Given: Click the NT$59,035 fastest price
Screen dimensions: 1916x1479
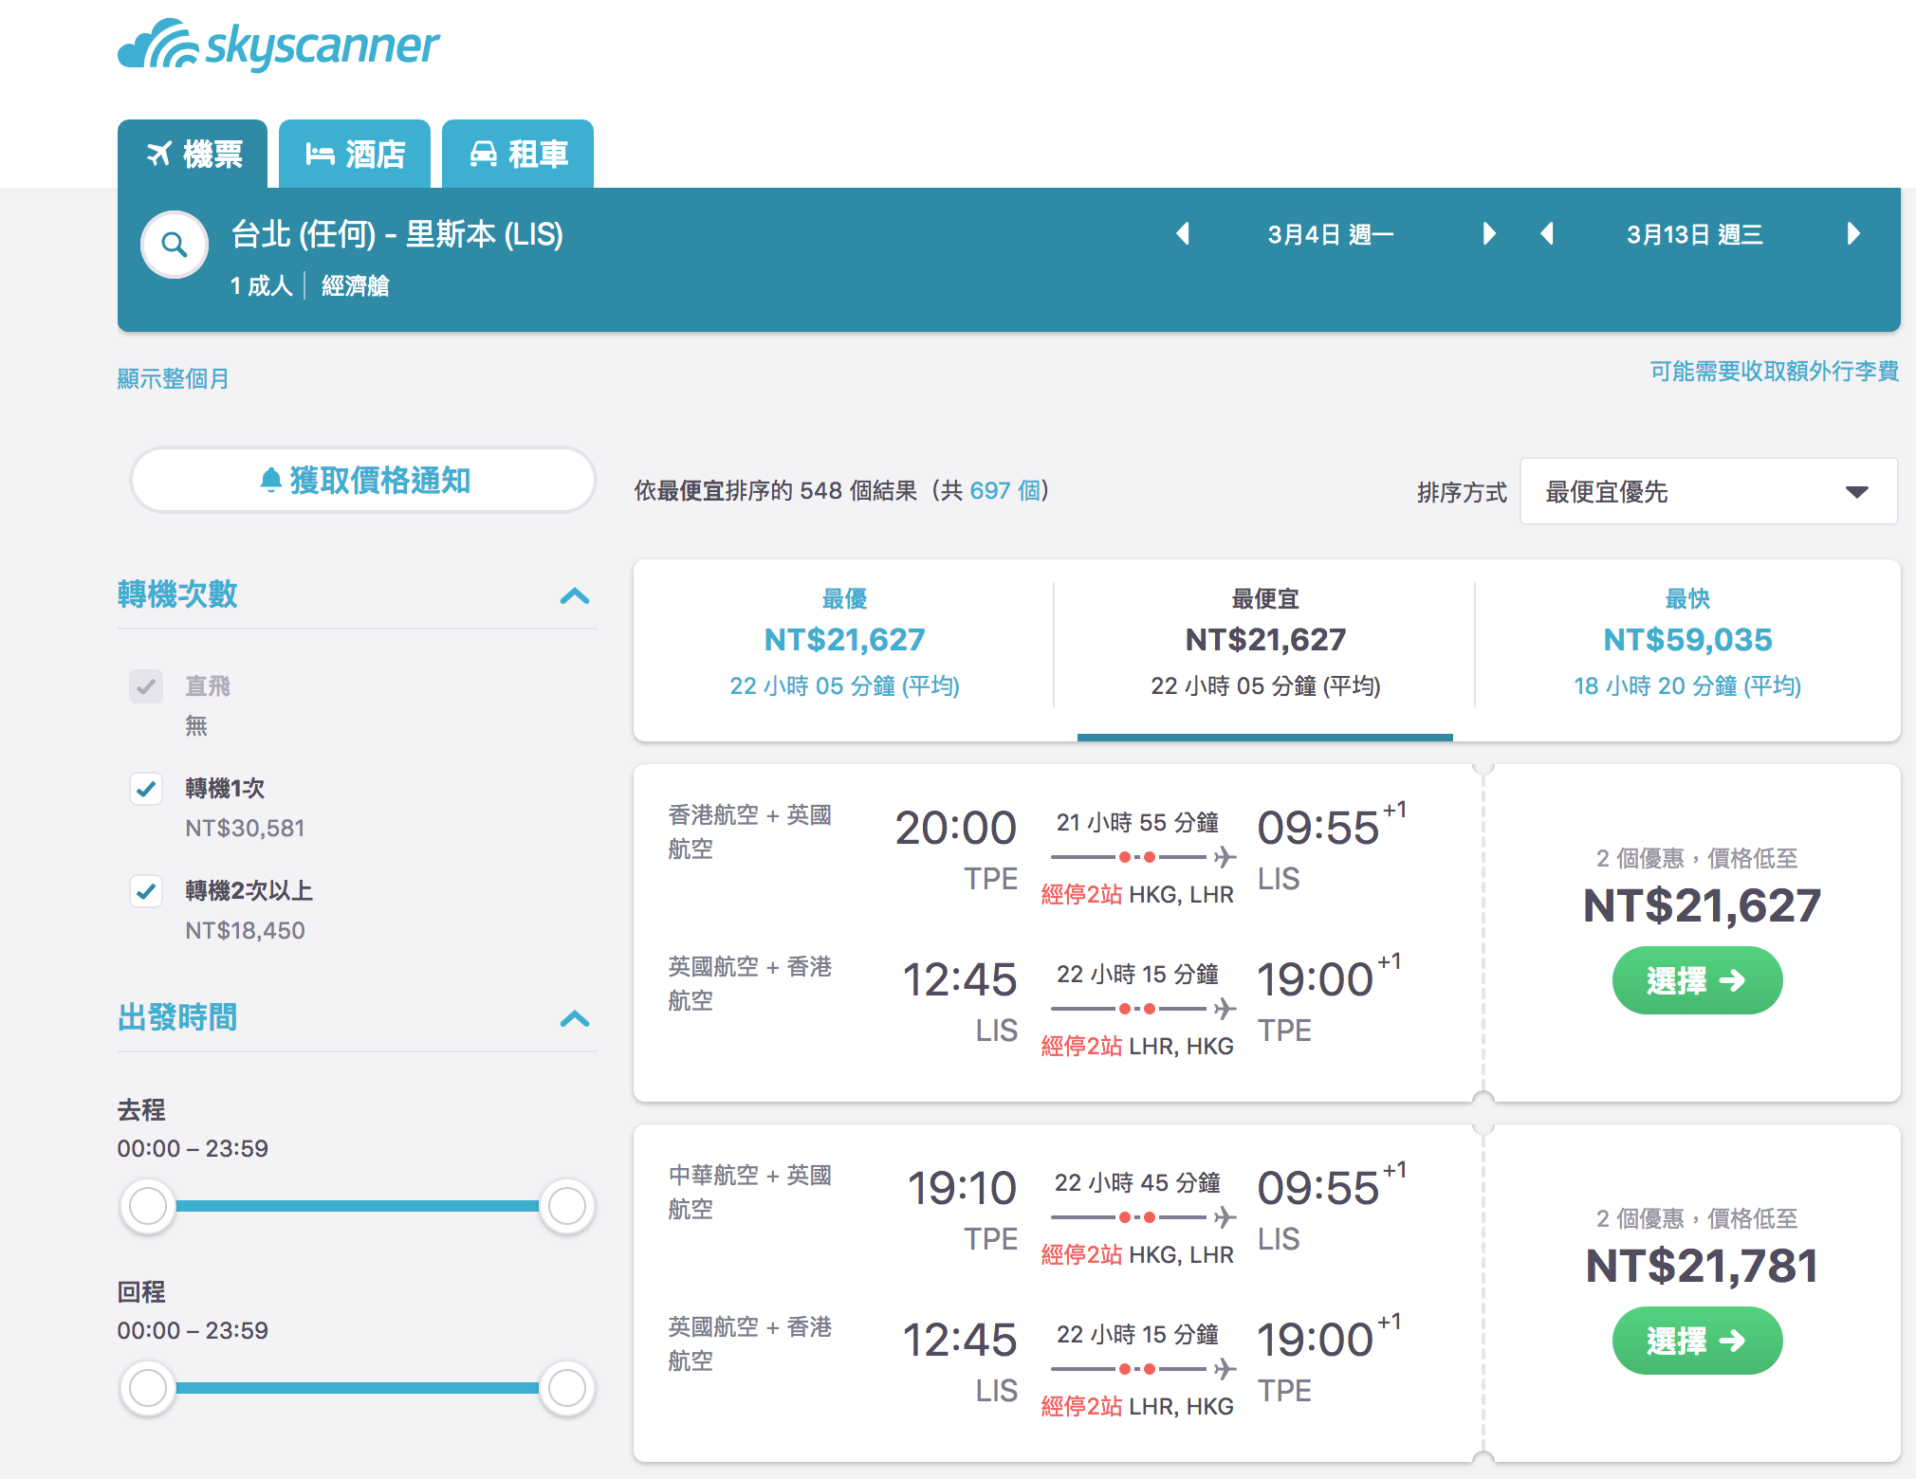Looking at the screenshot, I should pyautogui.click(x=1687, y=640).
